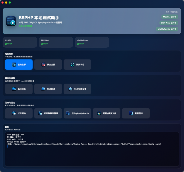Click the 打开权限设置 shield icon
184x172 pixels.
click(x=71, y=89)
